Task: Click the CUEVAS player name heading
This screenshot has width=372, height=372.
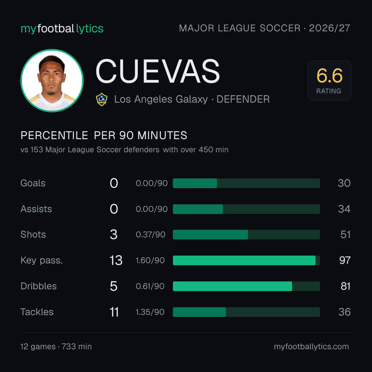Action: tap(158, 71)
